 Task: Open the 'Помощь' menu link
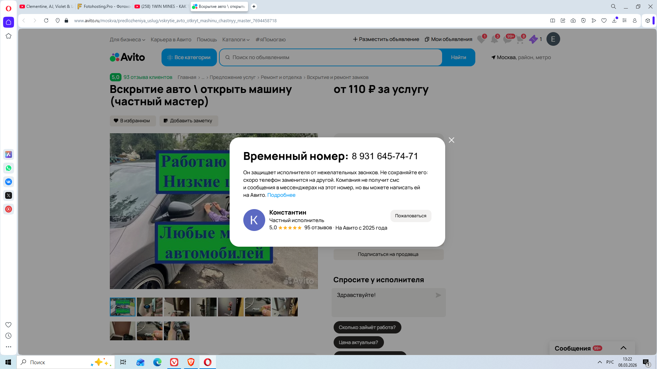[207, 40]
